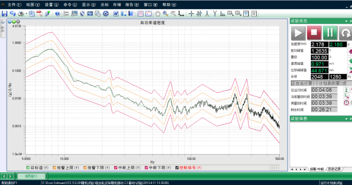The height and width of the screenshot is (185, 352).
Task: Click the 谱图窗口 window tab
Action: [31, 176]
